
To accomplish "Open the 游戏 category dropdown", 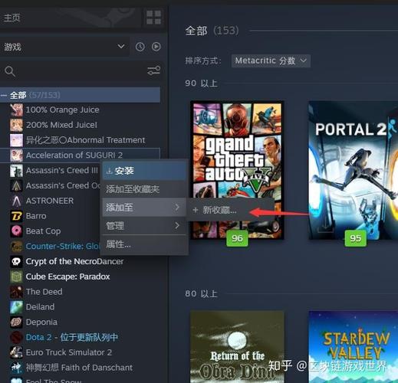I will [x=64, y=47].
